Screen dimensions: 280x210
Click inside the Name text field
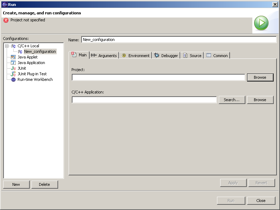(178, 40)
